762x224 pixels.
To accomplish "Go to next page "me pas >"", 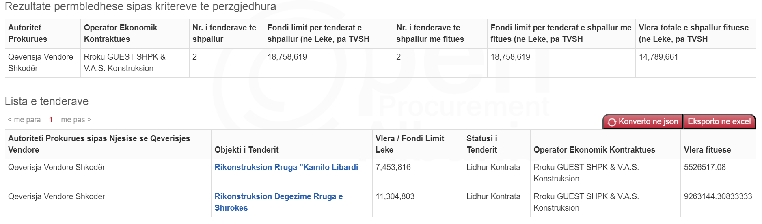I will [x=76, y=120].
